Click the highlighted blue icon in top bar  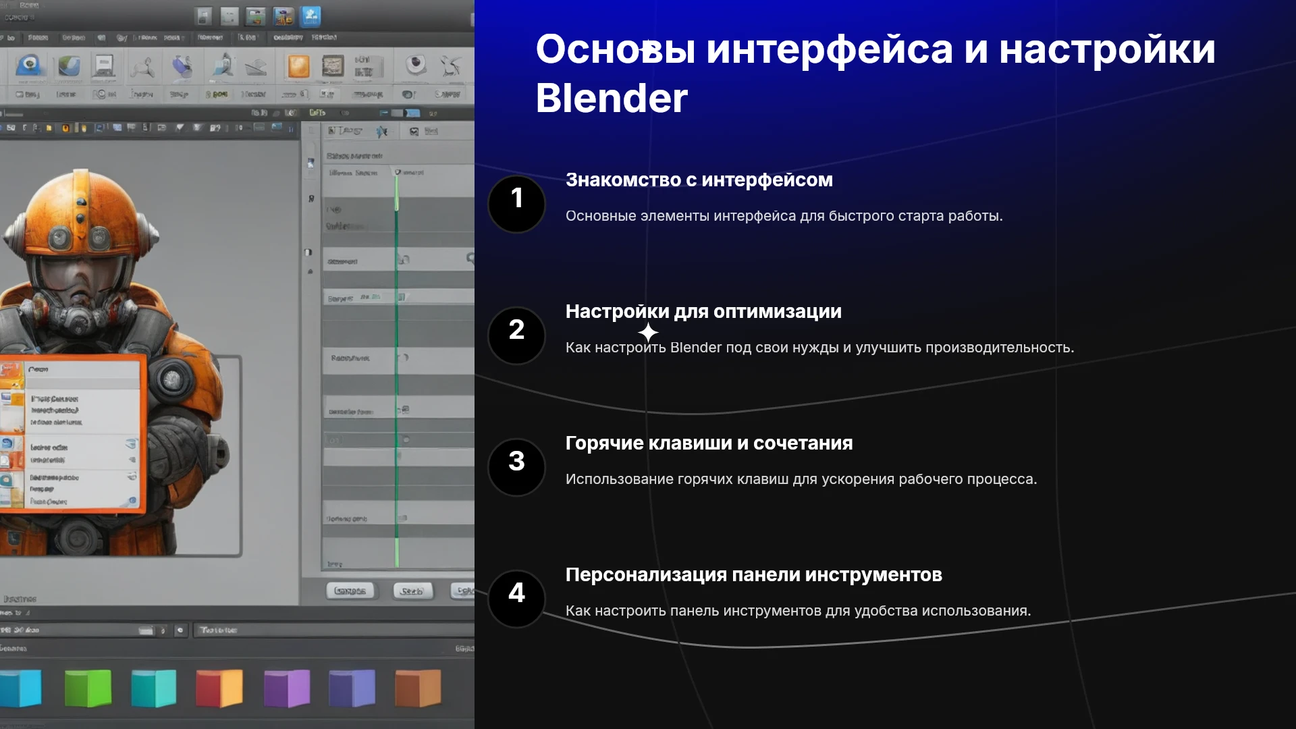(310, 16)
